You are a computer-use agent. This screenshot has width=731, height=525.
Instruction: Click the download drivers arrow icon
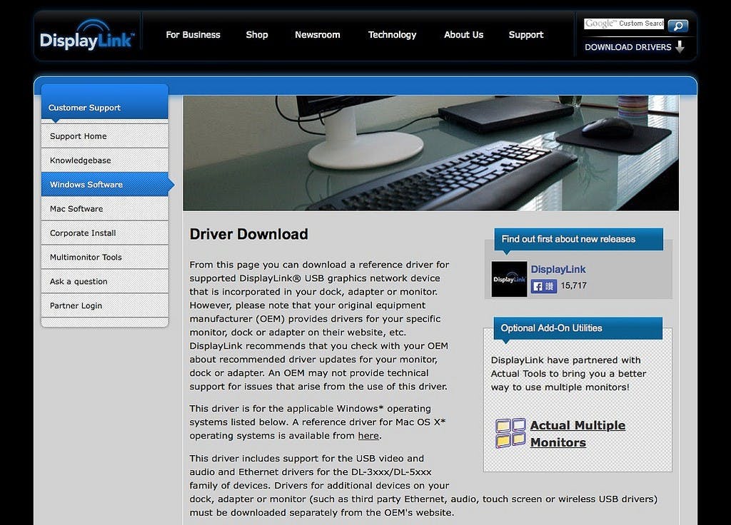point(680,46)
